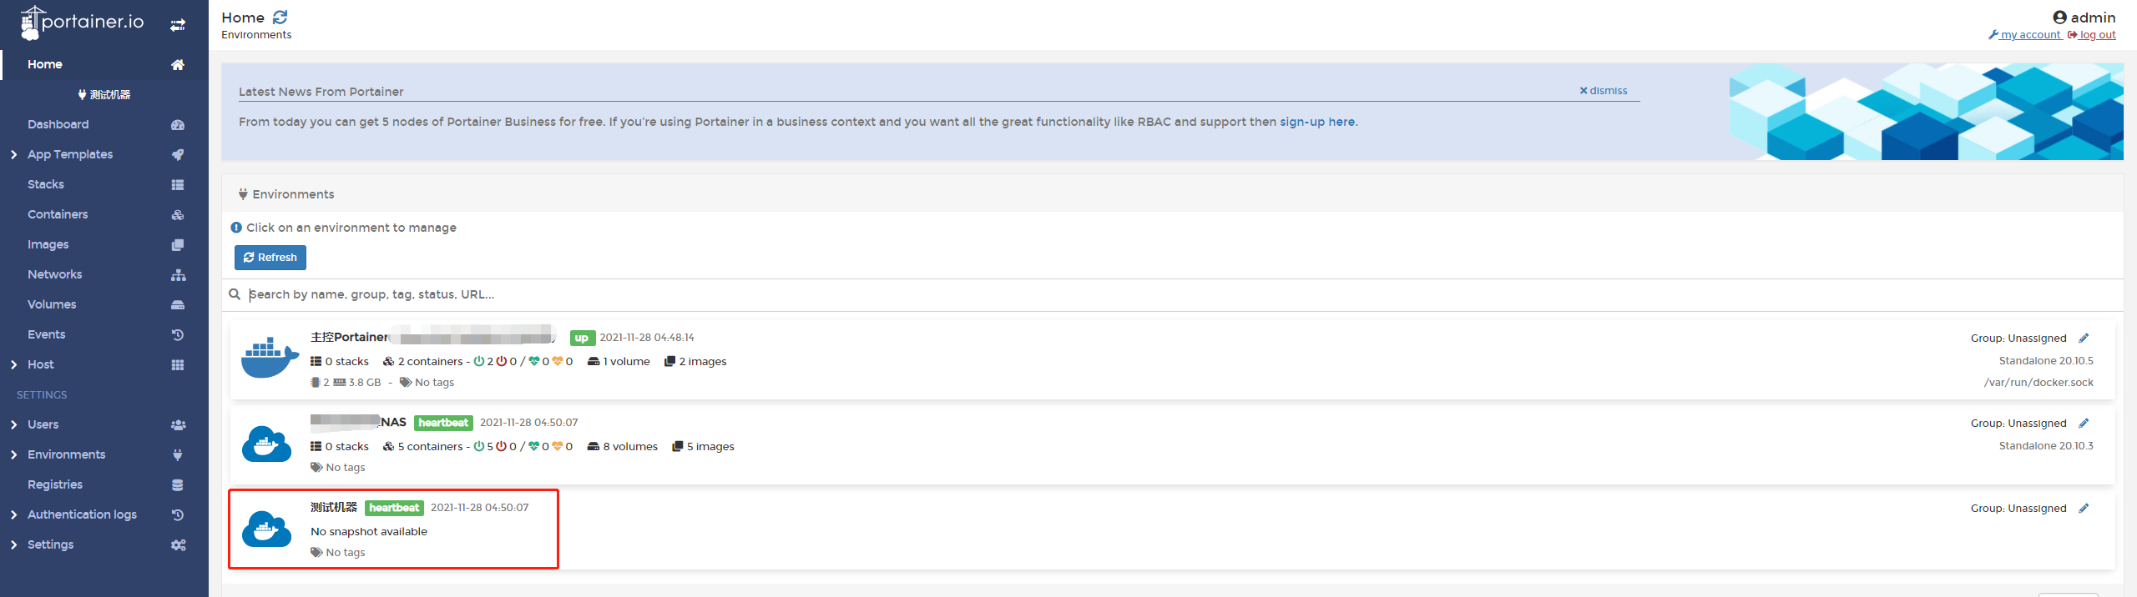
Task: Open Images in the sidebar
Action: (48, 244)
